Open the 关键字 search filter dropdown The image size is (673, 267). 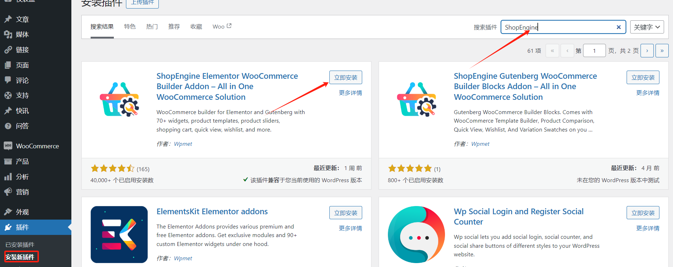click(647, 27)
